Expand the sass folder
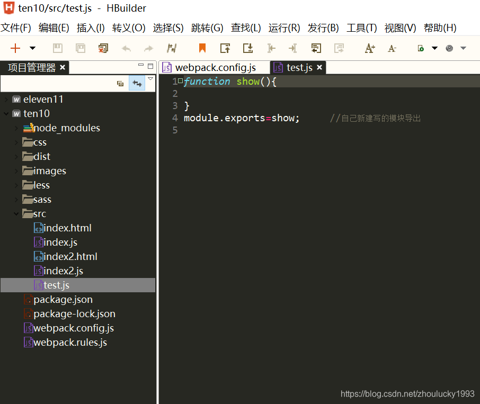480x404 pixels. [x=16, y=200]
